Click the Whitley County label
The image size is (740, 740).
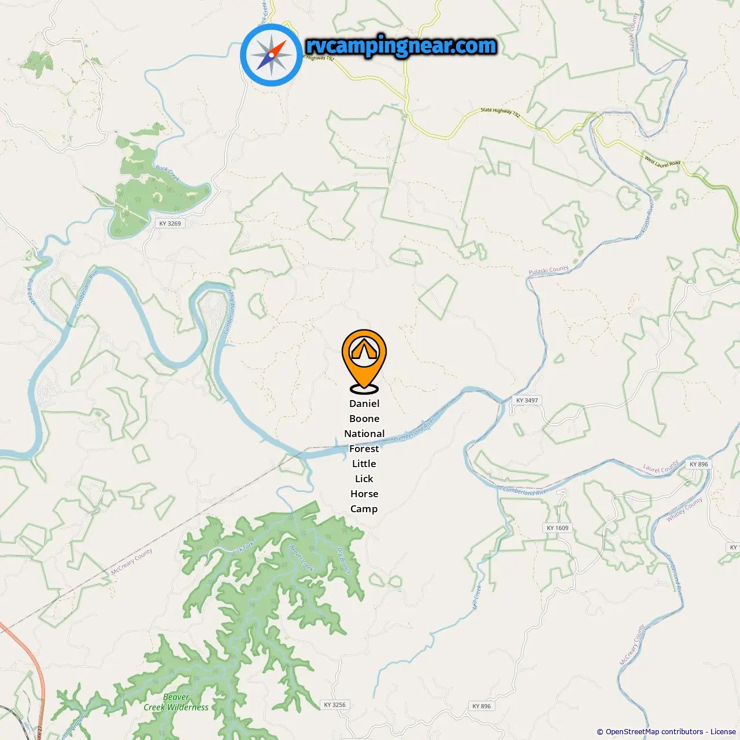tap(684, 509)
